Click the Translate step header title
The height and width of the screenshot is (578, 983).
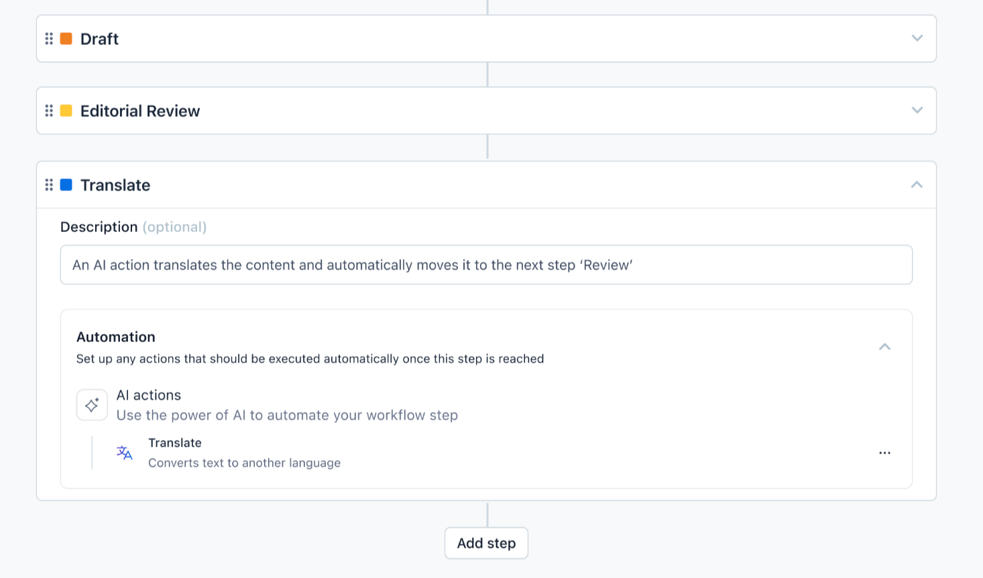click(115, 185)
